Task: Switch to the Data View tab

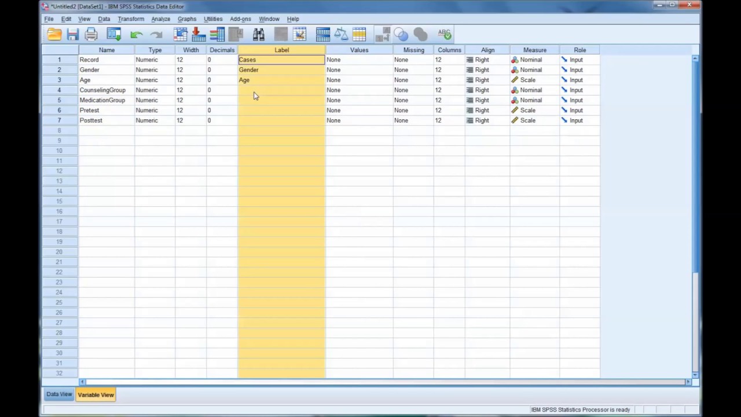Action: 59,394
